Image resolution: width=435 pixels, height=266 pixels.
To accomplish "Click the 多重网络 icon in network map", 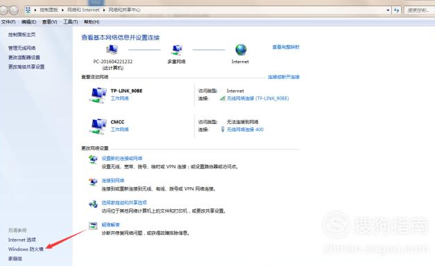I will tap(177, 50).
